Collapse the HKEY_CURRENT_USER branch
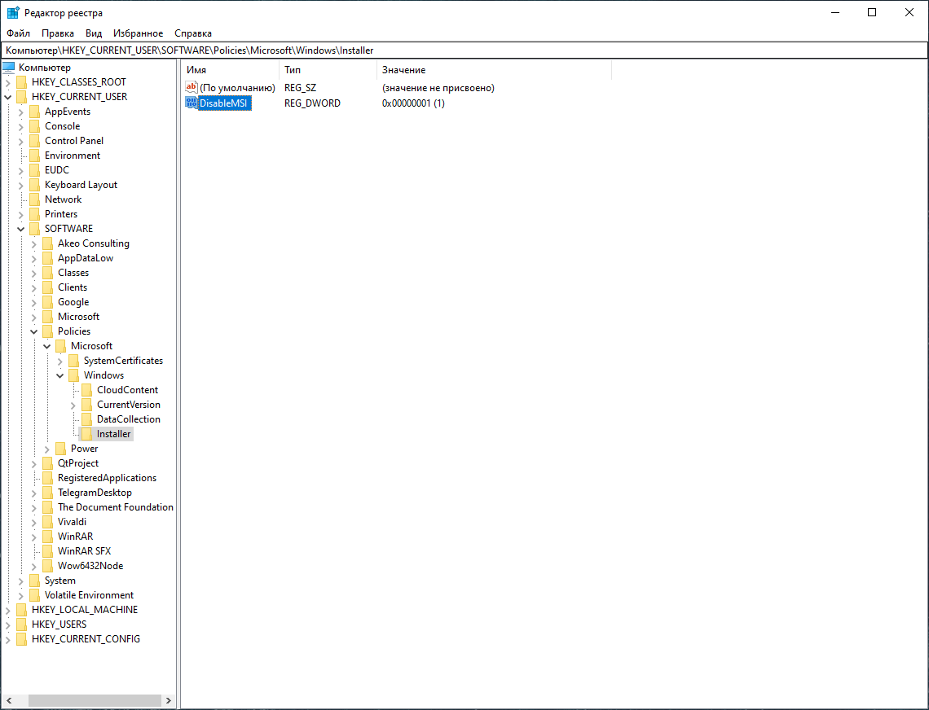 point(7,97)
